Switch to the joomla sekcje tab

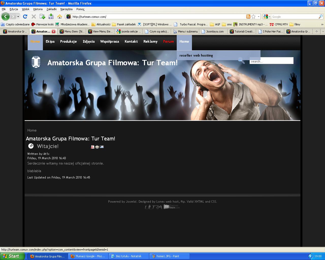pyautogui.click(x=129, y=31)
